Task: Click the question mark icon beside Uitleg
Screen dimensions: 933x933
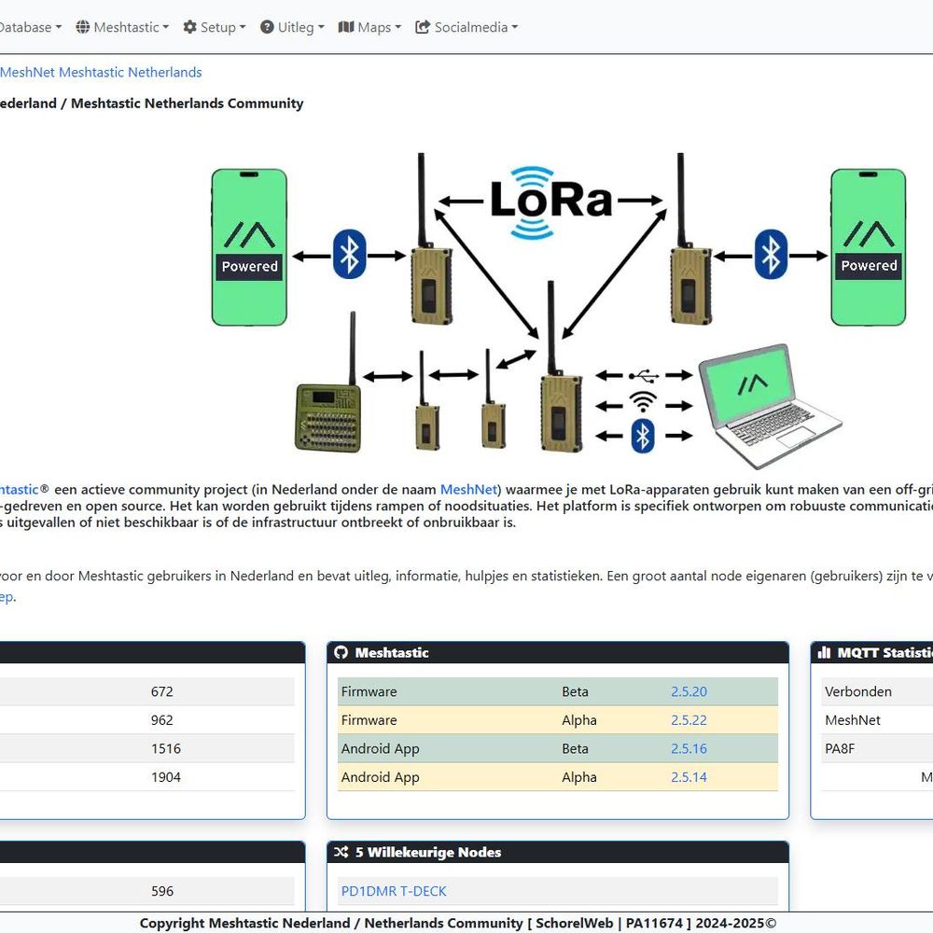Action: pyautogui.click(x=267, y=27)
